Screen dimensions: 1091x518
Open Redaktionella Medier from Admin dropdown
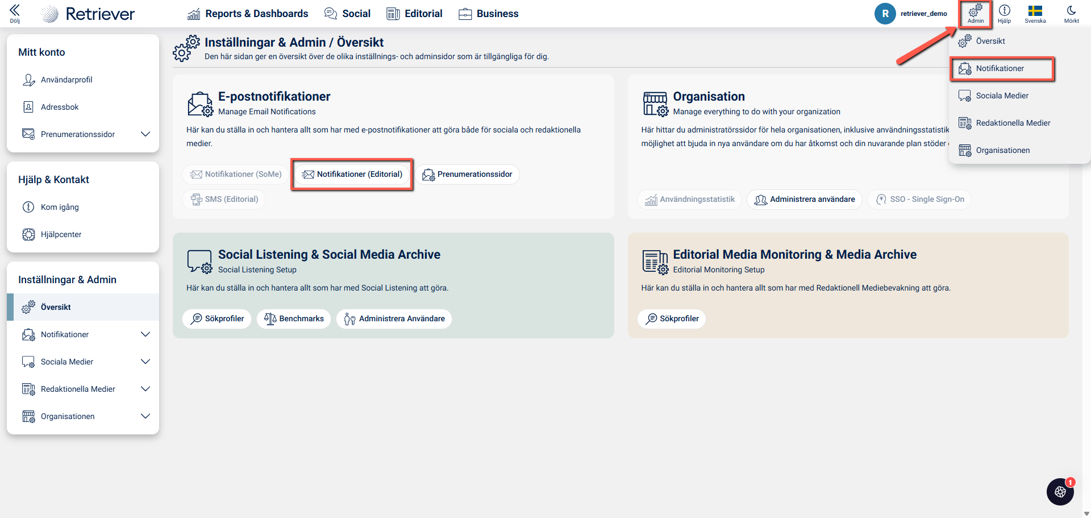pos(1013,123)
